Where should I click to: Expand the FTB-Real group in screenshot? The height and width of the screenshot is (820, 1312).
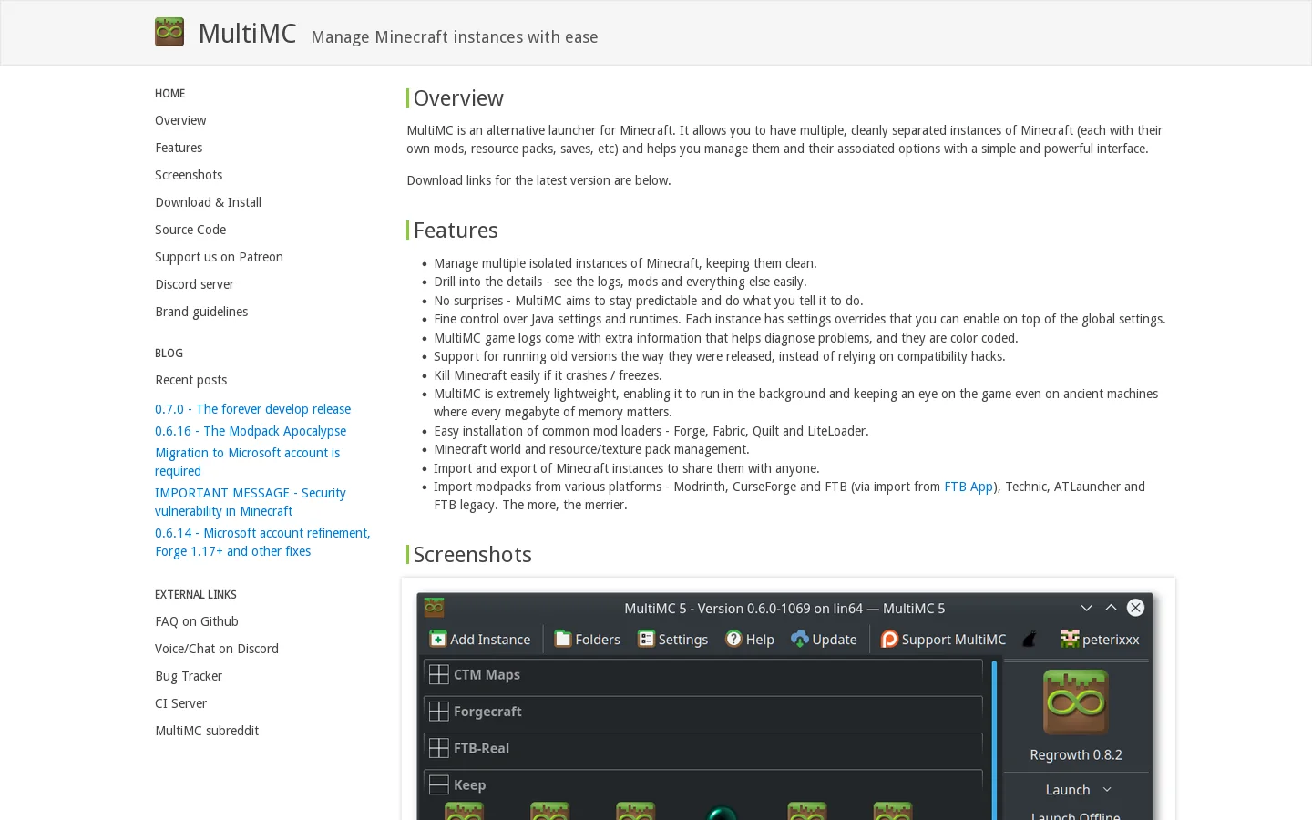pos(438,748)
